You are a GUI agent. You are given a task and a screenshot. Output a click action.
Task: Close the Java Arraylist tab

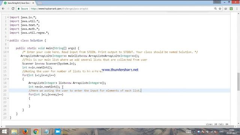[x=33, y=3]
